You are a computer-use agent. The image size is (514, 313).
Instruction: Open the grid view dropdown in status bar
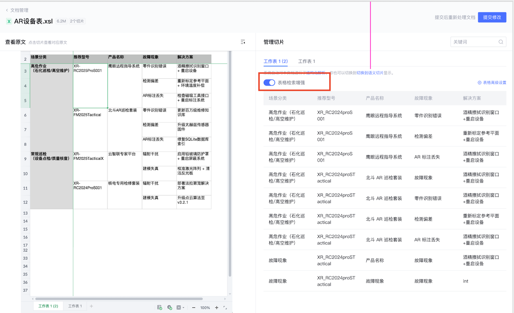coord(180,307)
